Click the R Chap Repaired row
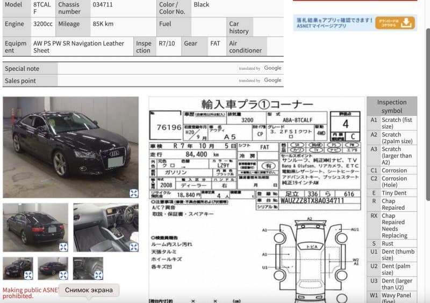 [392, 204]
